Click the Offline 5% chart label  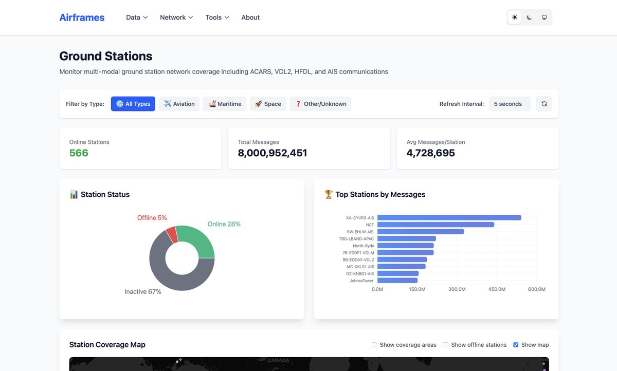[x=152, y=218]
